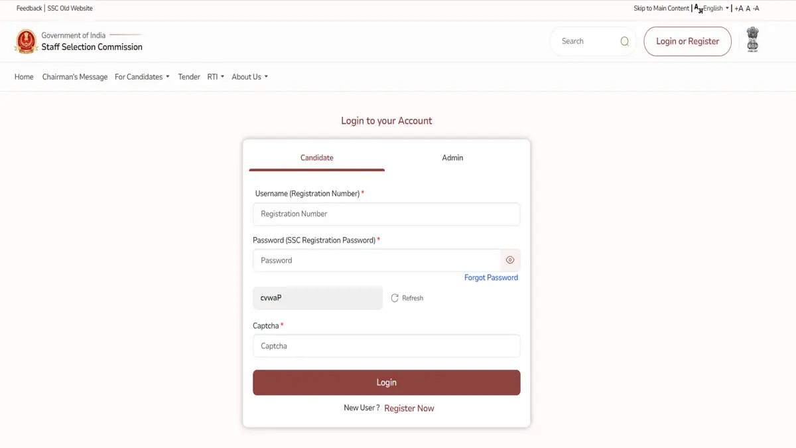
Task: Click inside the Registration Number field
Action: (x=386, y=214)
